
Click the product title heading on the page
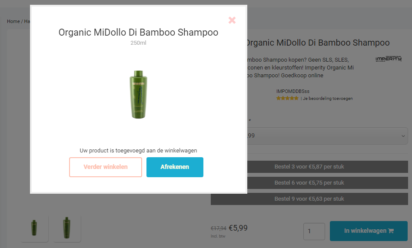coord(318,43)
